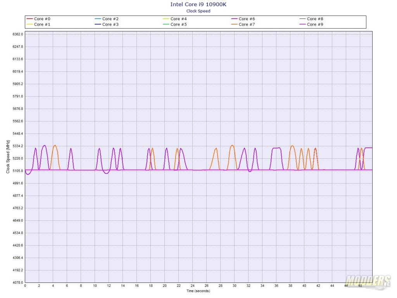Click the 5562.6 y-axis value

tap(18, 121)
